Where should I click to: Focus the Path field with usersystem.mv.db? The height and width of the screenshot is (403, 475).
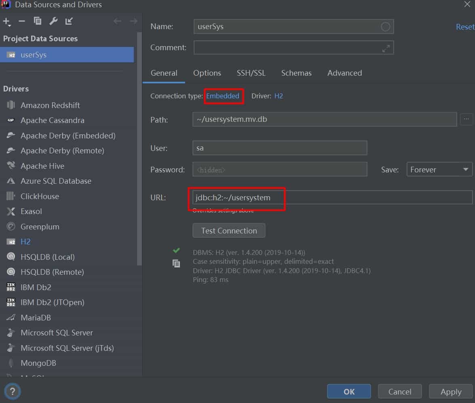(325, 119)
